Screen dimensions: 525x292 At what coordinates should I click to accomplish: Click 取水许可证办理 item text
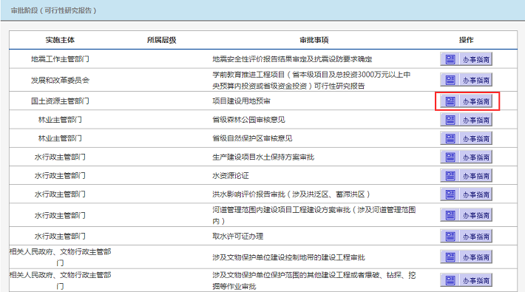[237, 237]
